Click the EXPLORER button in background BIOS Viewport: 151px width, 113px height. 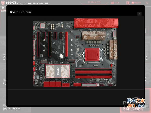pyautogui.click(x=133, y=109)
